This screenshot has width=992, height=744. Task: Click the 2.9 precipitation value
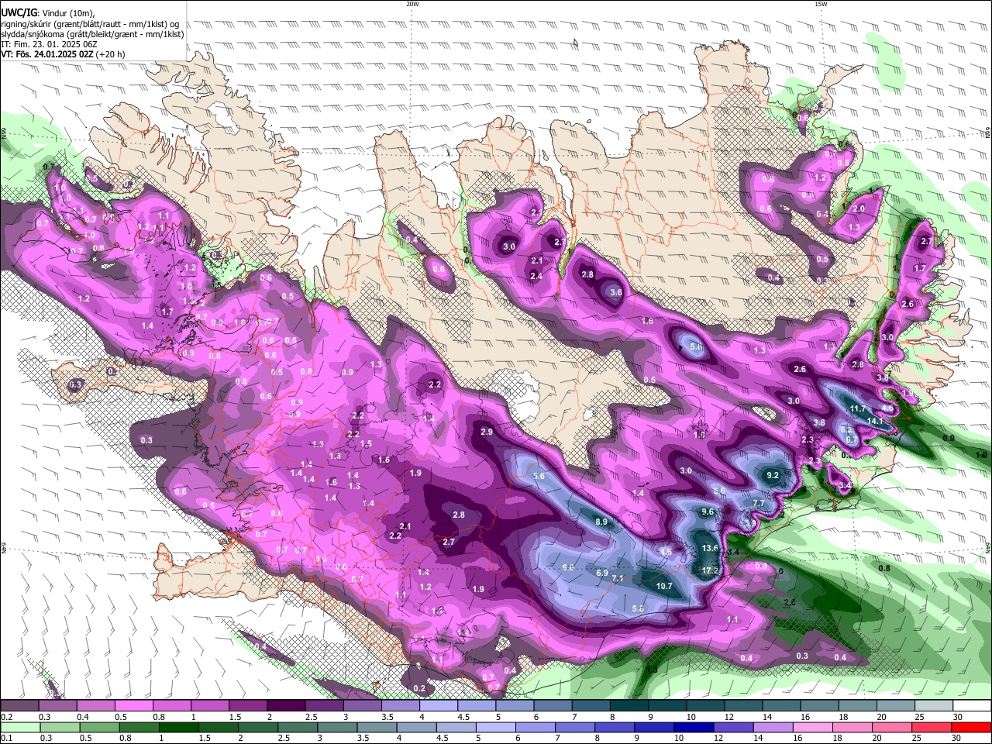(x=487, y=431)
